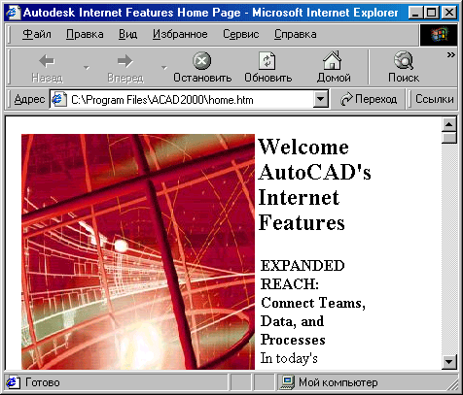Open the Поиск (Search) toolbar icon
Image resolution: width=463 pixels, height=395 pixels.
404,60
